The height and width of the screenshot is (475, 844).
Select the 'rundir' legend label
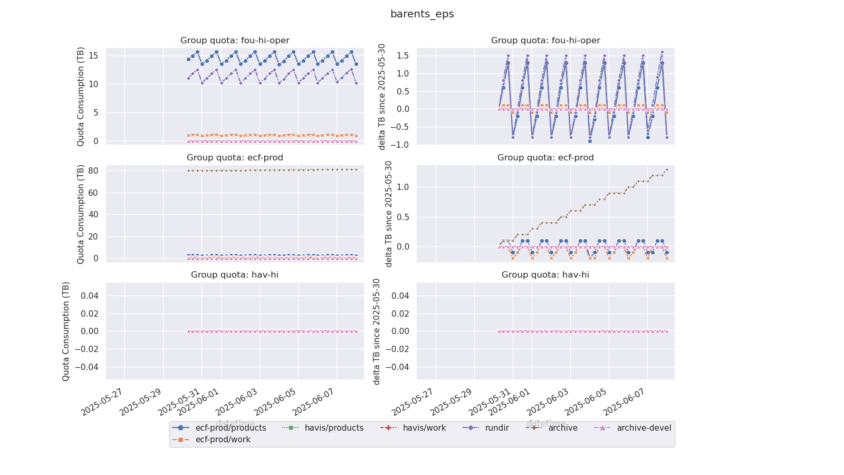[x=497, y=428]
